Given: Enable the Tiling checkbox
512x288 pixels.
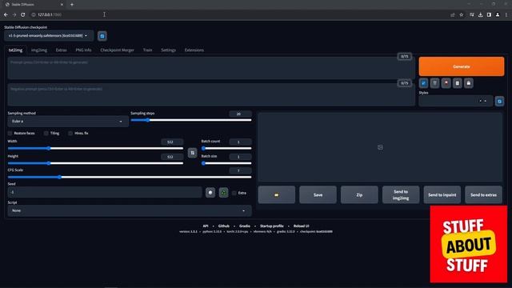Looking at the screenshot, I should pyautogui.click(x=46, y=134).
